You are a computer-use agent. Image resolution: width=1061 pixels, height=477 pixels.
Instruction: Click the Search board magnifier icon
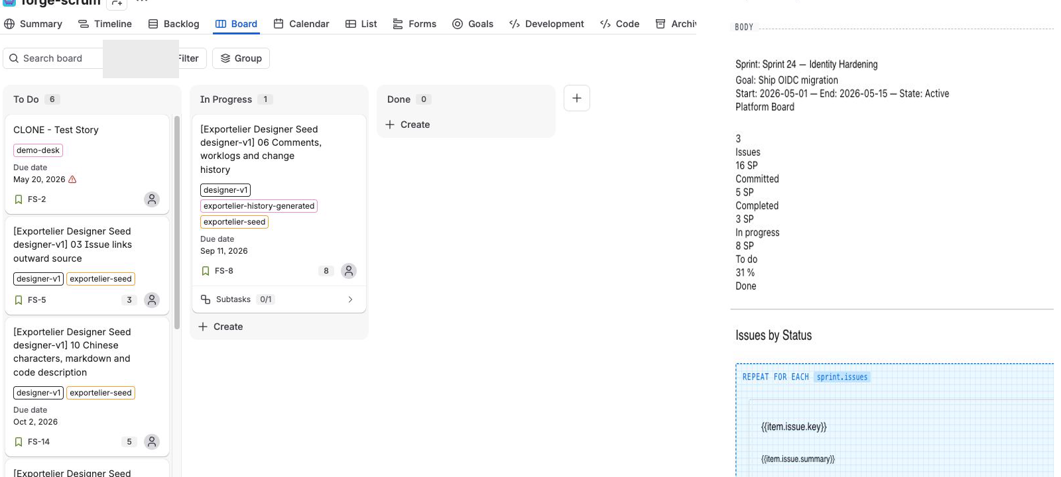coord(14,58)
